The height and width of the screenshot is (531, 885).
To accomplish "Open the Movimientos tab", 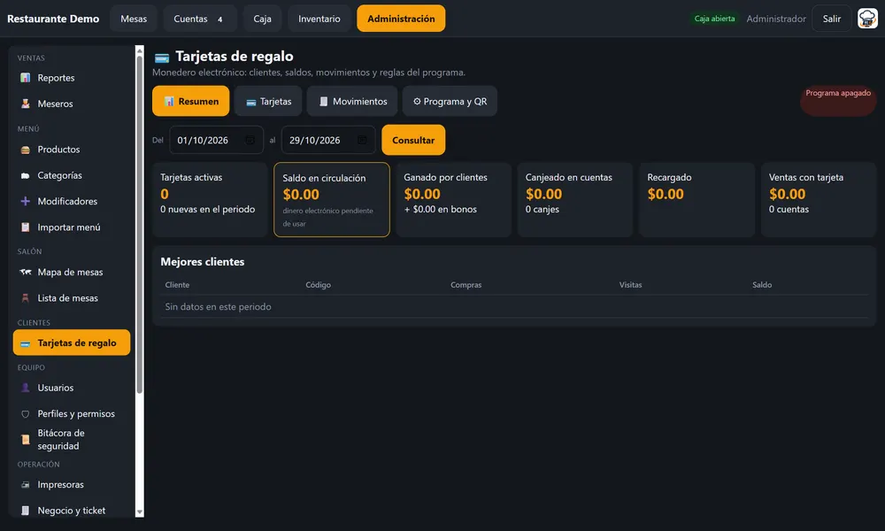I will (352, 101).
